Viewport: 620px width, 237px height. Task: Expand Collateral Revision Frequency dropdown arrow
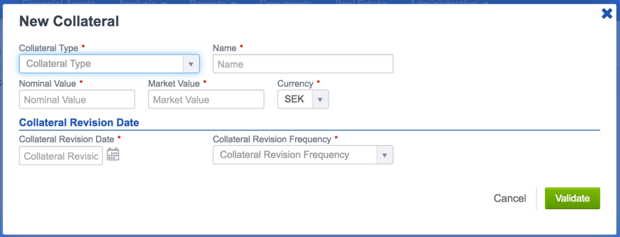coord(385,155)
